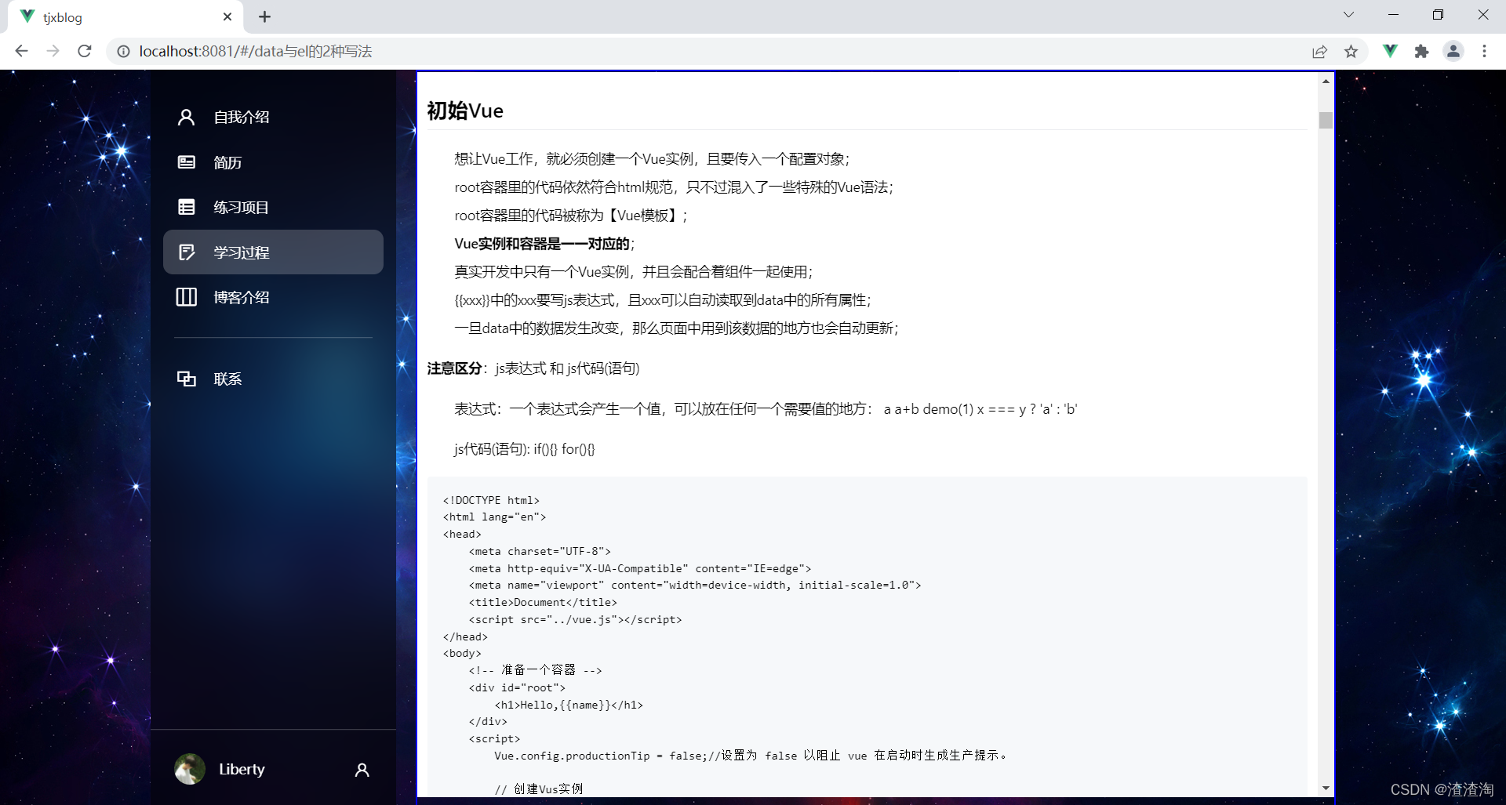Click the code line <div id="root">
Viewport: 1506px width, 805px height.
[517, 687]
